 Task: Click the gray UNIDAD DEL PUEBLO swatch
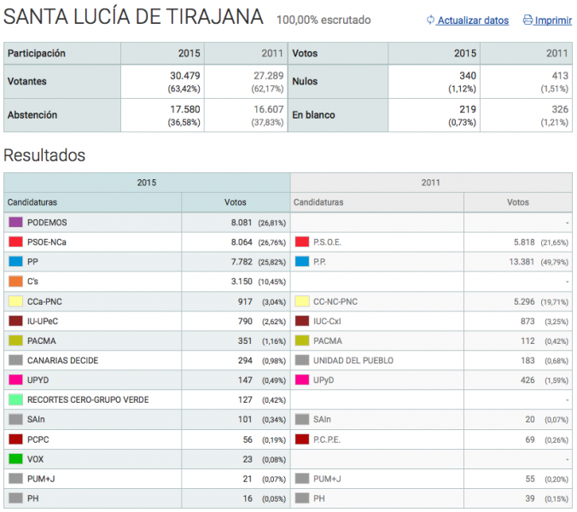point(302,360)
